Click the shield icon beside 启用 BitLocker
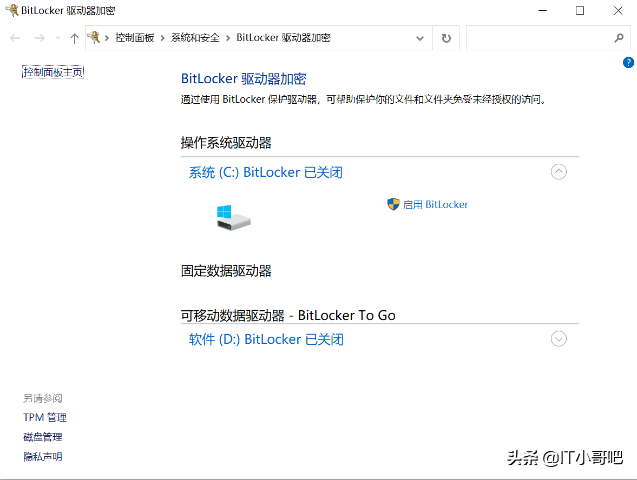 coord(393,204)
